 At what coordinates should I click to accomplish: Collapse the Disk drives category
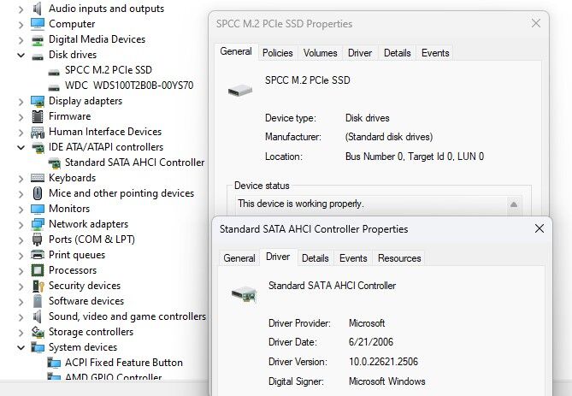[x=21, y=55]
